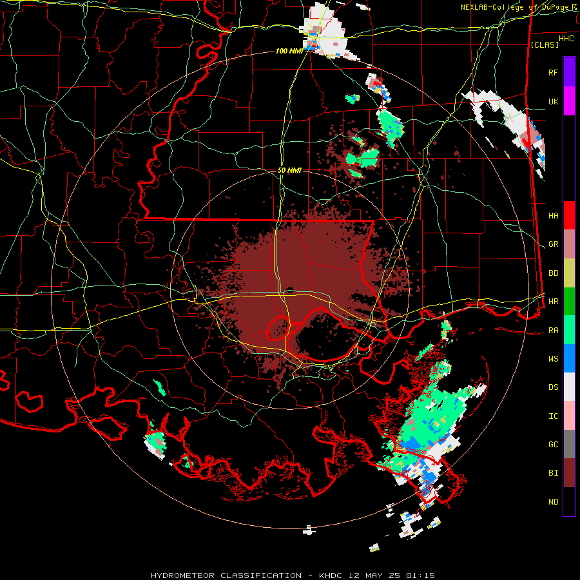Screen dimensions: 580x580
Task: Click the BI brown legend swatch
Action: click(x=569, y=473)
